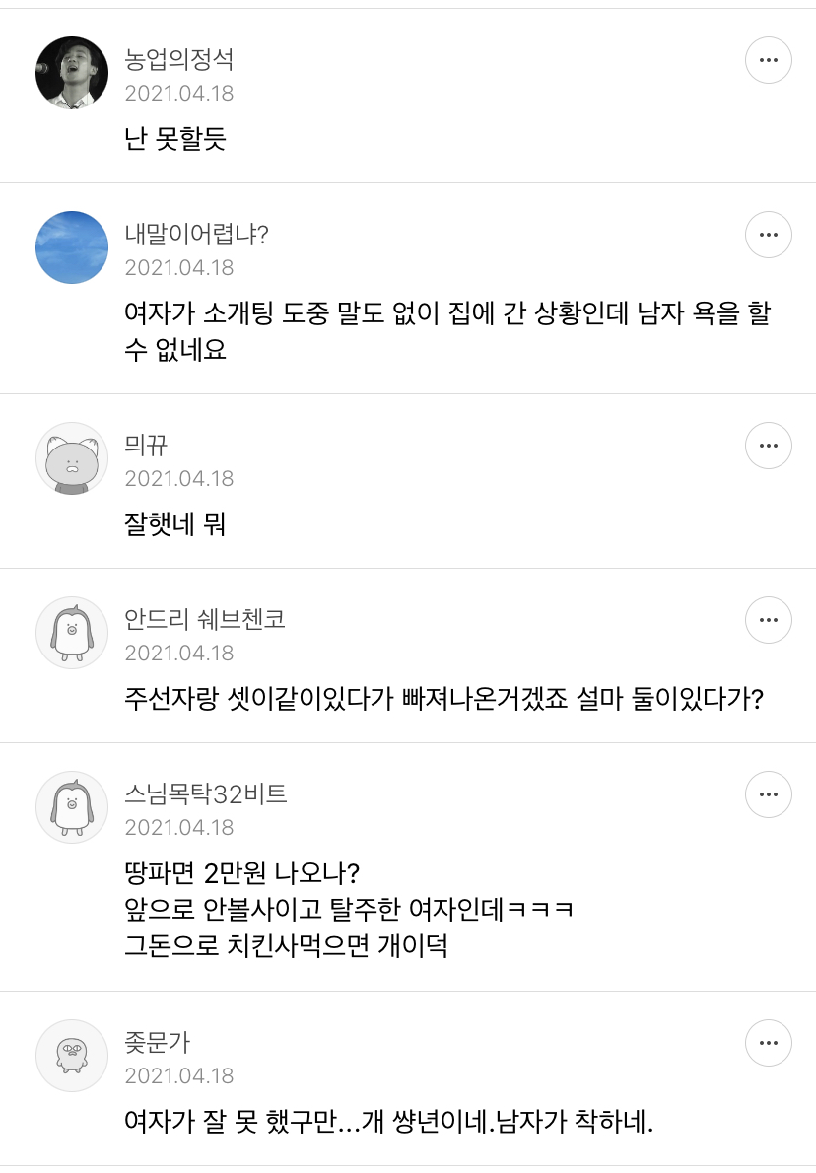Click the bottom commenter's duck avatar

(72, 1055)
